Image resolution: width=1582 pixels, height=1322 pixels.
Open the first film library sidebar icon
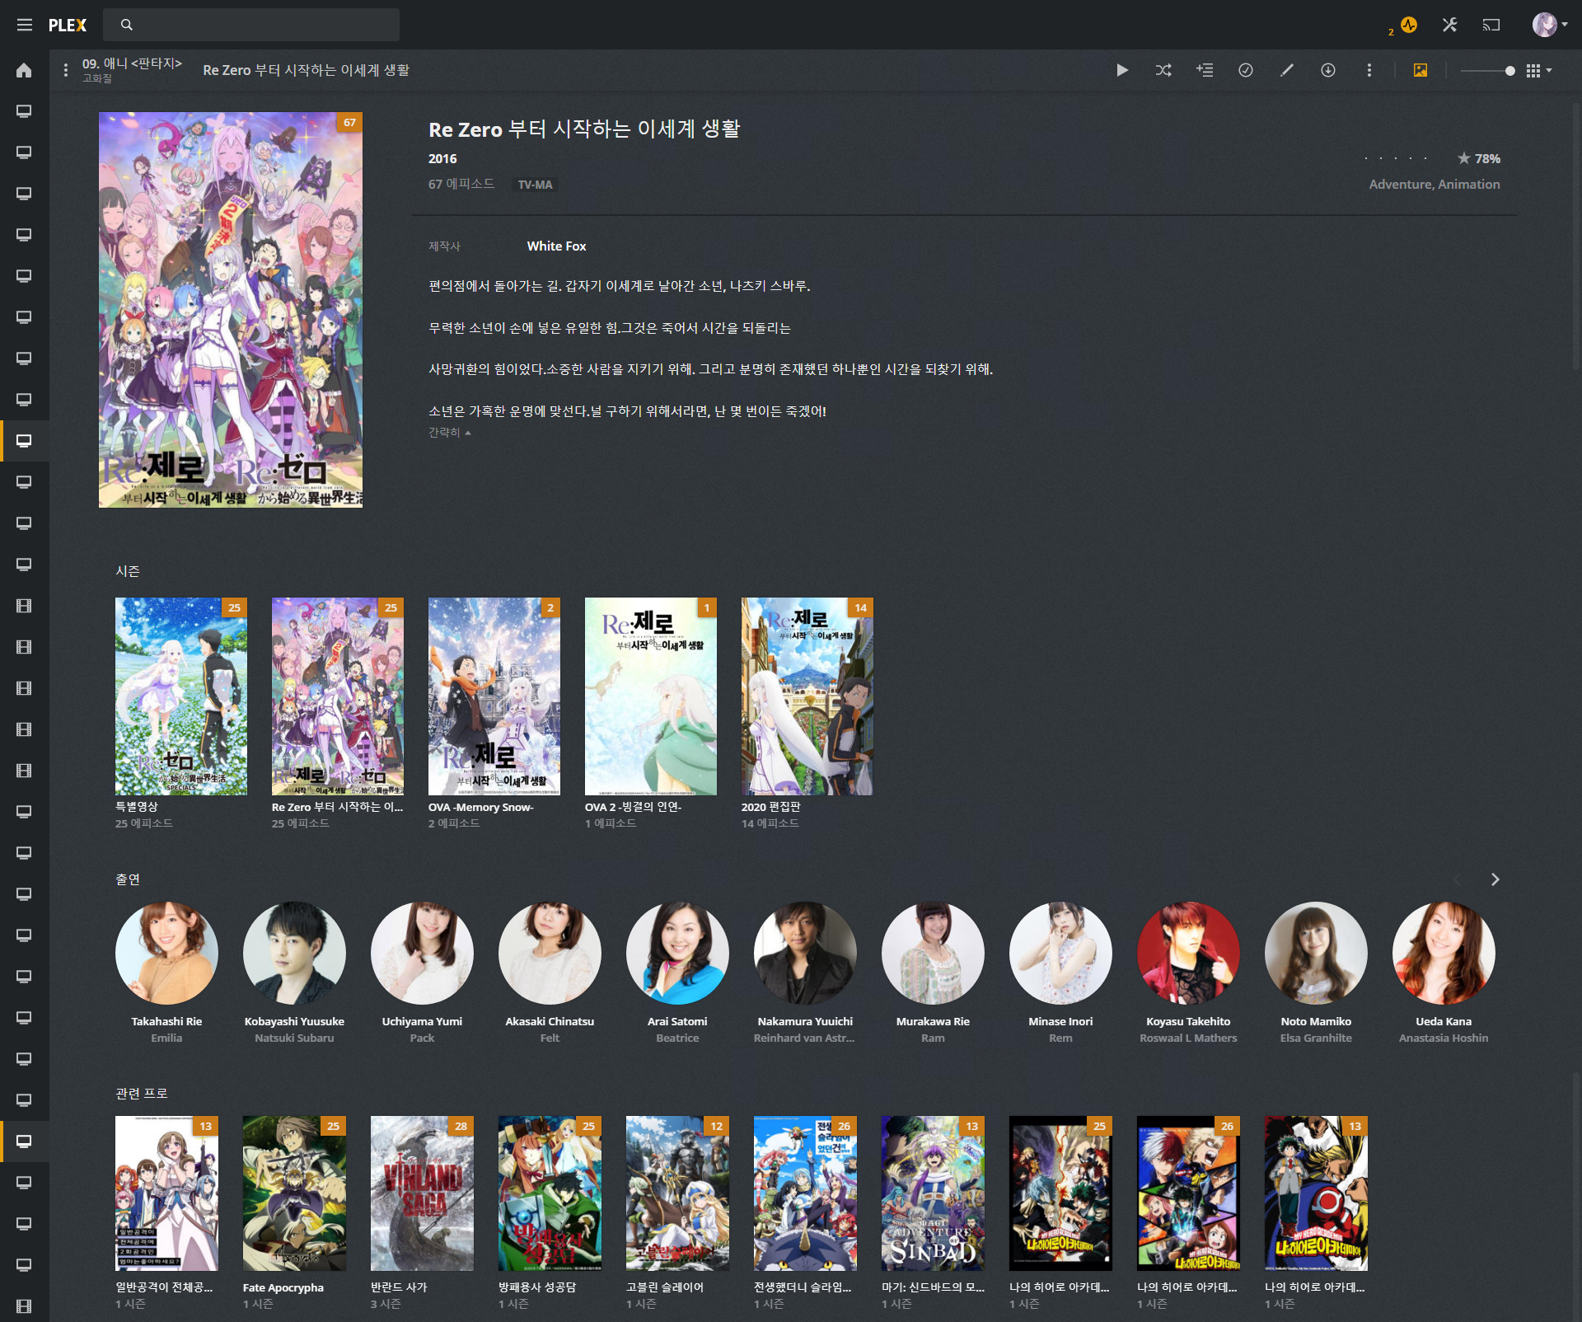(24, 606)
